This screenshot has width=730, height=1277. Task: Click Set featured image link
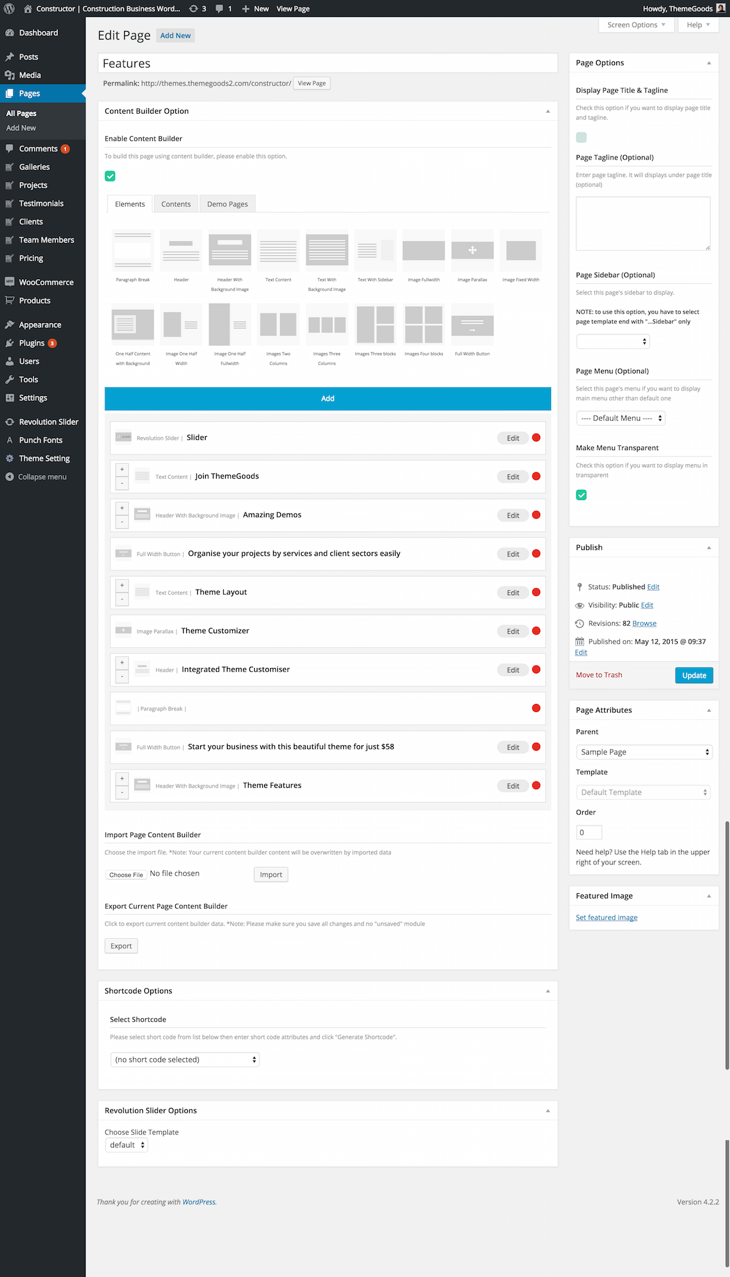coord(607,918)
